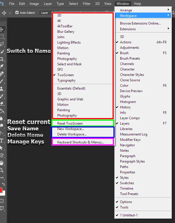
Task: Uncheck the Actions panel entry
Action: click(143, 42)
